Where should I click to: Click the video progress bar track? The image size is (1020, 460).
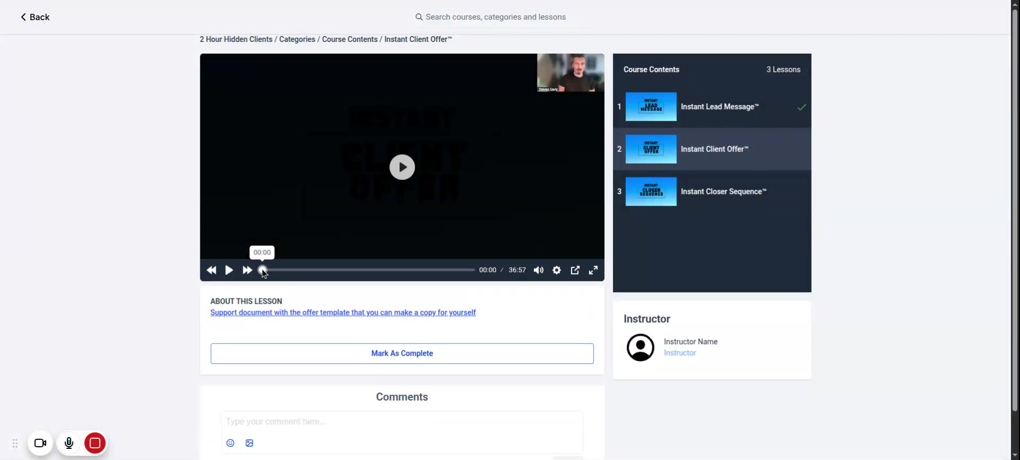point(369,270)
